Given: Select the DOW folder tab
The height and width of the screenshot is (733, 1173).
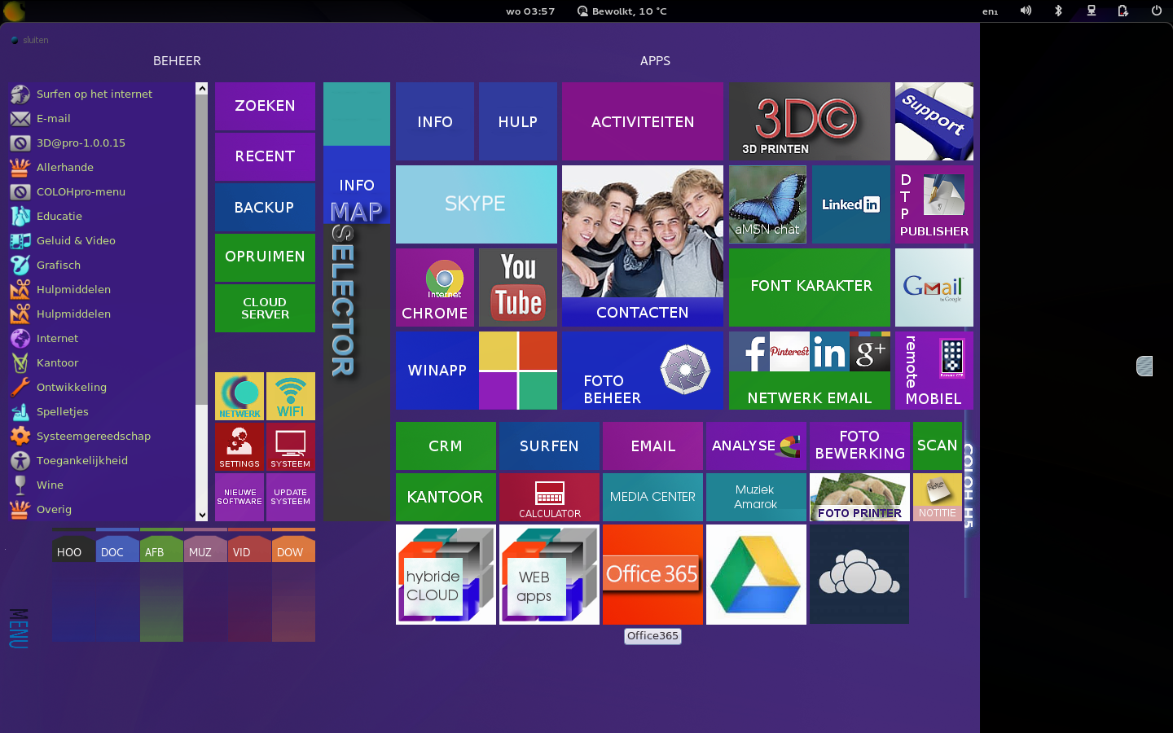Looking at the screenshot, I should click(x=293, y=547).
